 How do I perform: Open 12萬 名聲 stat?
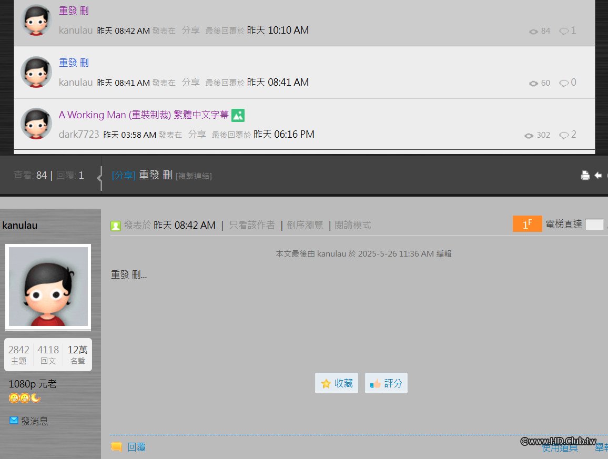pyautogui.click(x=77, y=355)
